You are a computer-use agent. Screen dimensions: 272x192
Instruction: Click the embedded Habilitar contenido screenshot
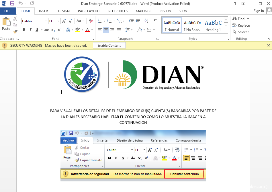(x=133, y=156)
